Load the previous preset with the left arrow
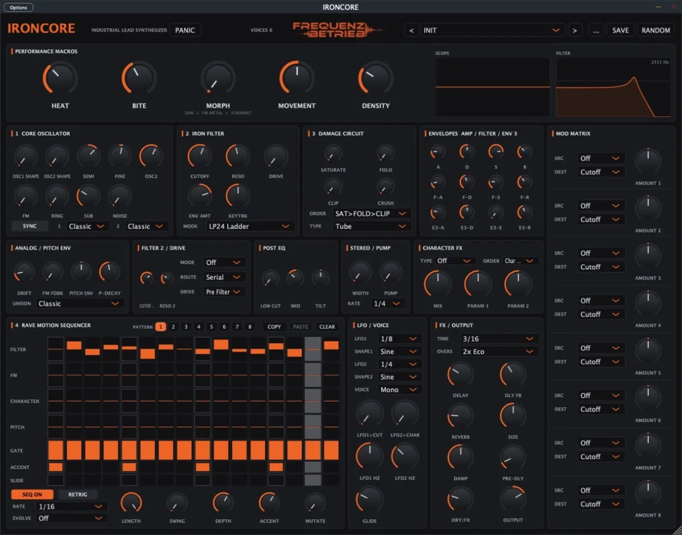Viewport: 682px width, 535px height. click(x=411, y=30)
